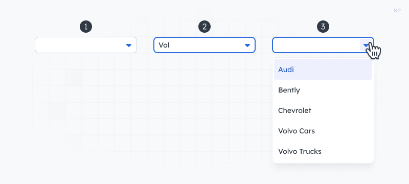This screenshot has width=409, height=184.
Task: Expand the suggestions for the 'Vol' combo box
Action: coord(247,45)
